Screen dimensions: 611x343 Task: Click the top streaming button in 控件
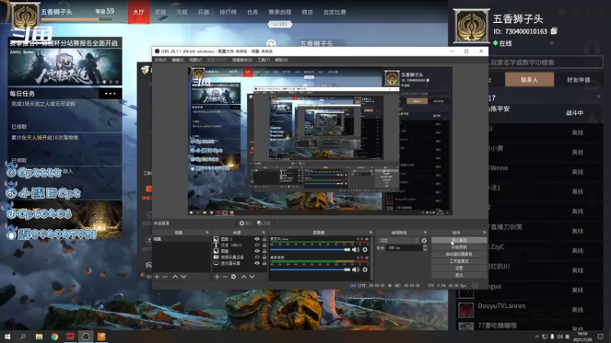[x=460, y=240]
